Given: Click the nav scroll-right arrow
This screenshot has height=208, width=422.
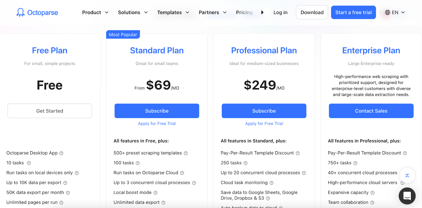Looking at the screenshot, I should [x=262, y=12].
